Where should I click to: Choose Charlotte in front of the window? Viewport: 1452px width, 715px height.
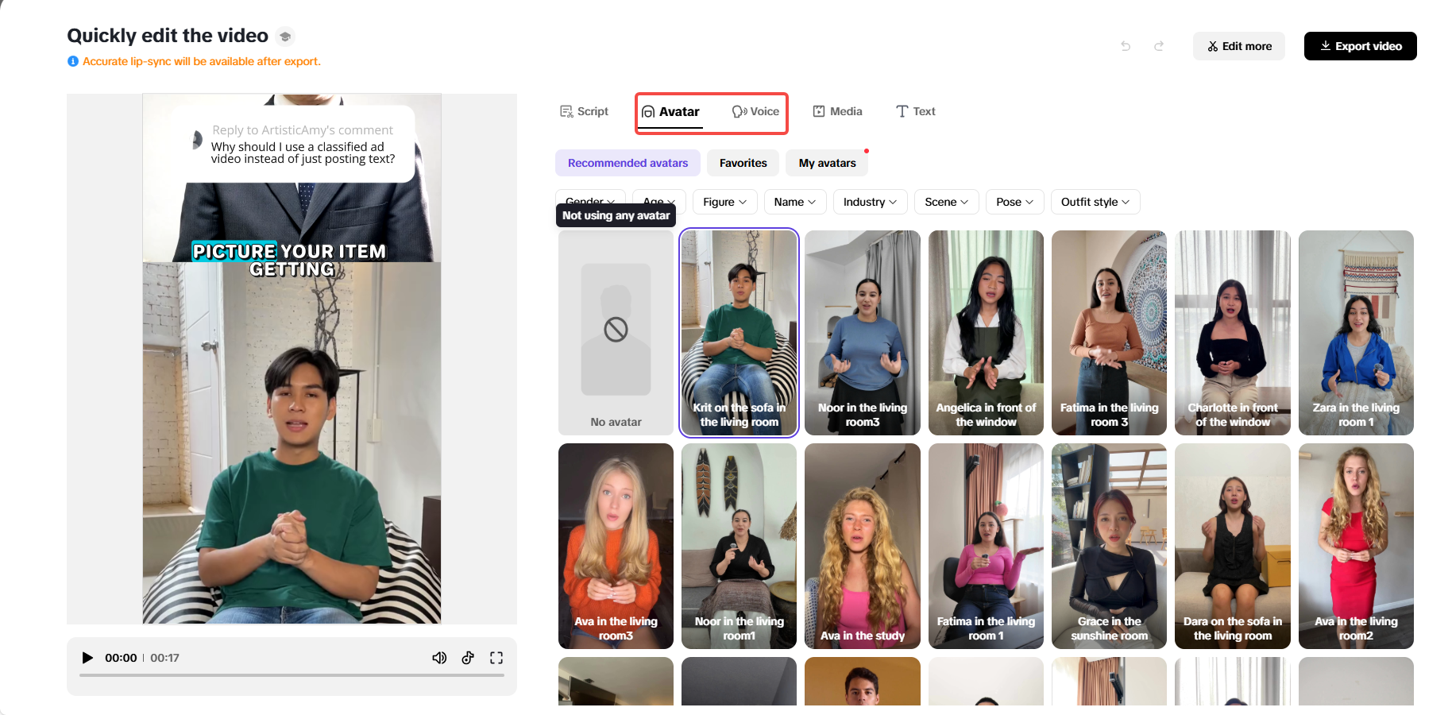[x=1233, y=333]
